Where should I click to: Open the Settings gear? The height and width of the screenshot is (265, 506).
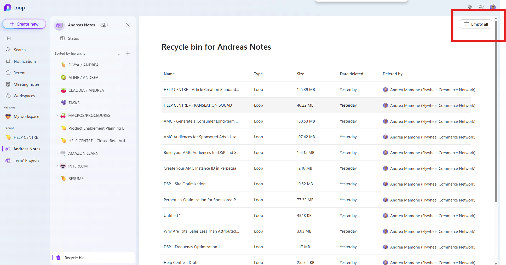tap(481, 7)
